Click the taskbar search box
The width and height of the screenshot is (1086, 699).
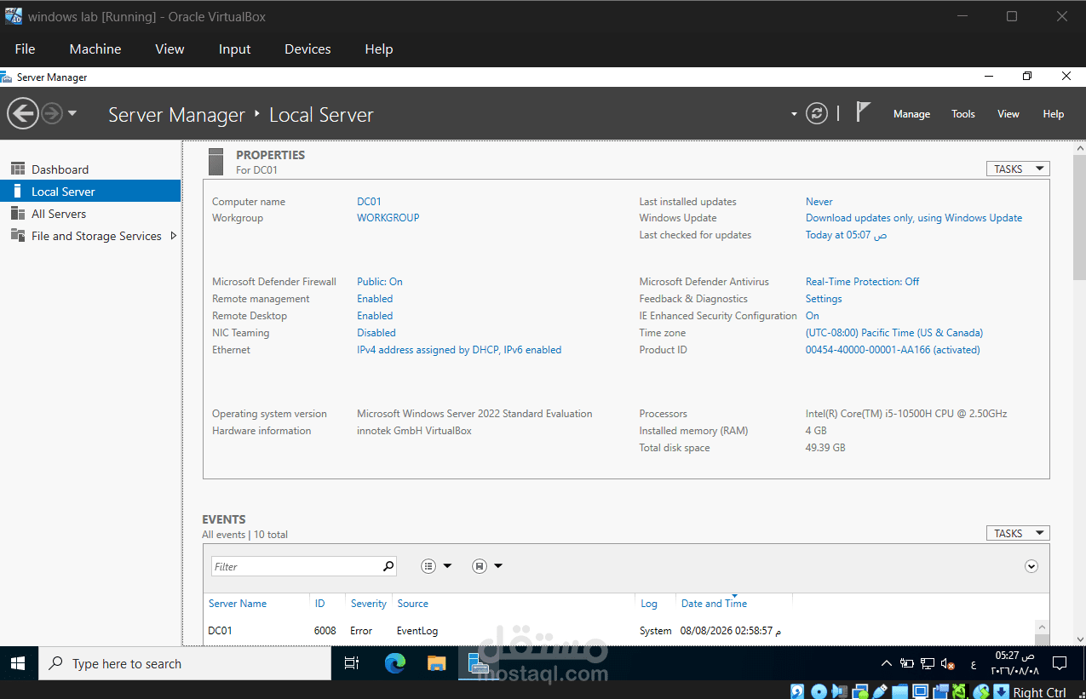click(185, 663)
